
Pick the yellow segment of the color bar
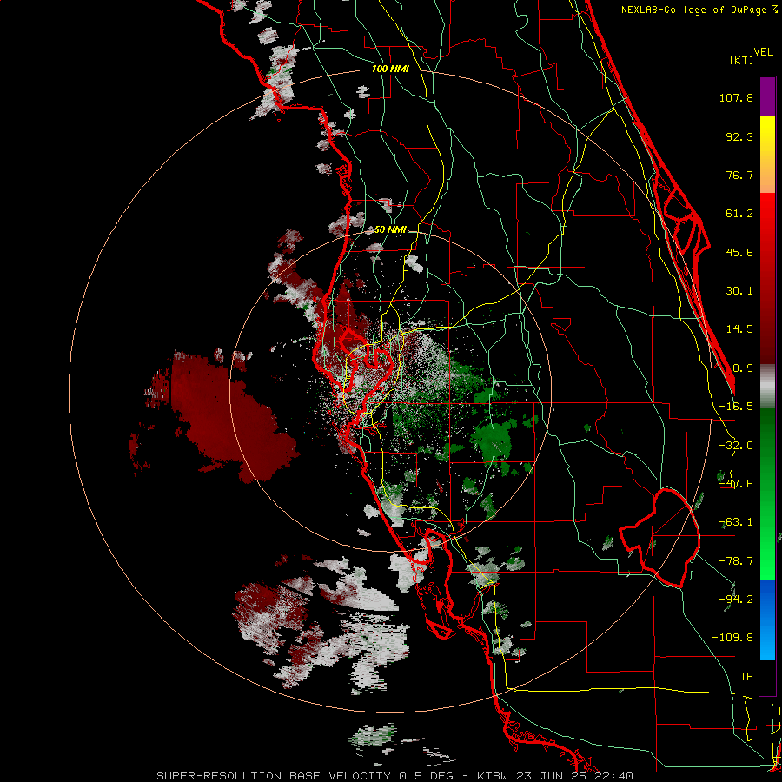(767, 155)
